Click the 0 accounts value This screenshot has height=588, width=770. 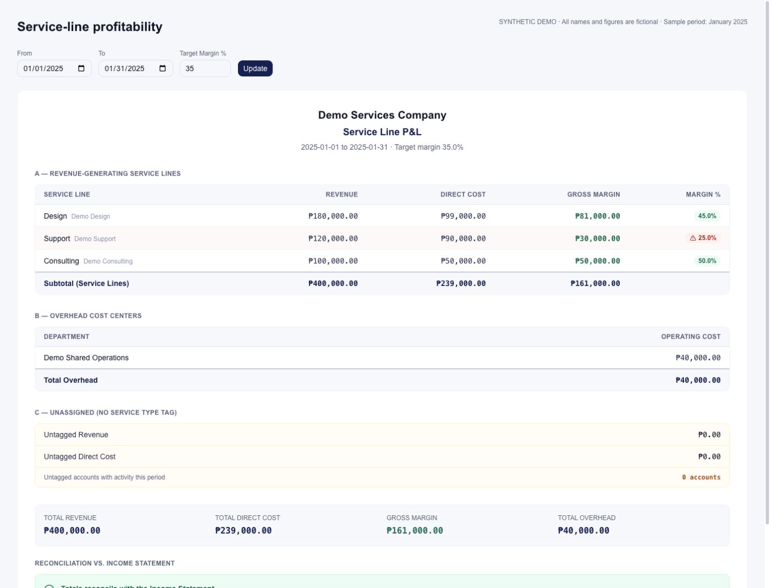click(x=701, y=477)
